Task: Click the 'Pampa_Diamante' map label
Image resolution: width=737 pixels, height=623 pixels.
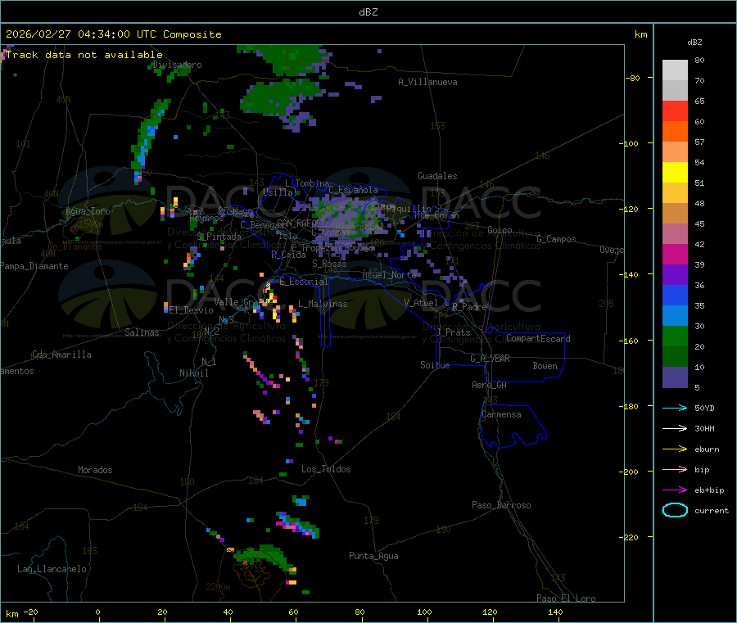Action: pos(34,266)
